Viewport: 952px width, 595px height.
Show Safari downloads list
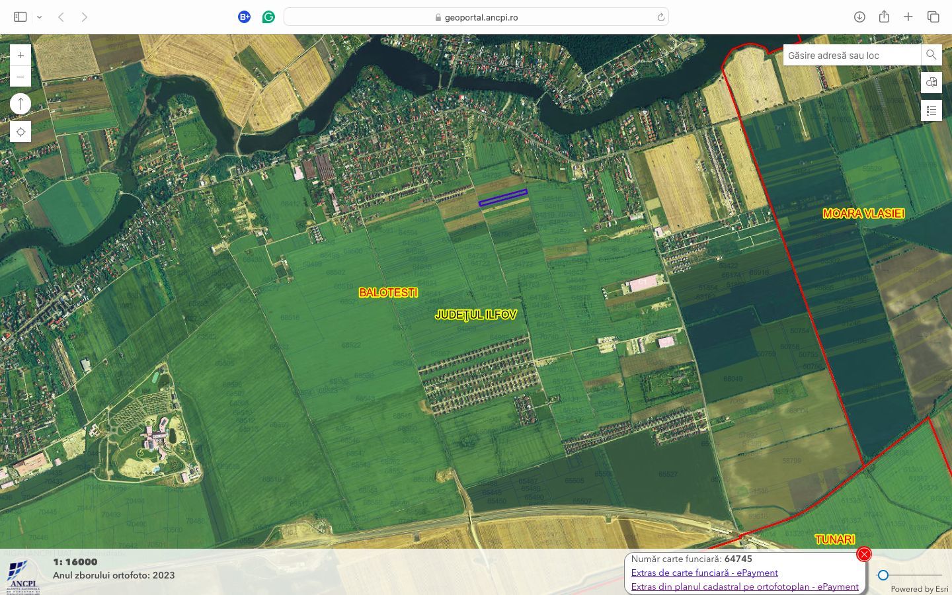click(x=859, y=17)
